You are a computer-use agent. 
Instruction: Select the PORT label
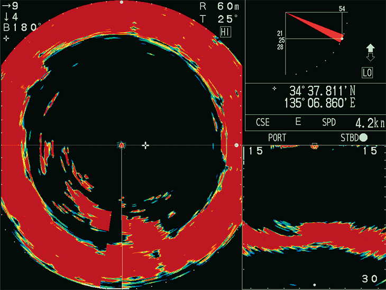click(277, 138)
